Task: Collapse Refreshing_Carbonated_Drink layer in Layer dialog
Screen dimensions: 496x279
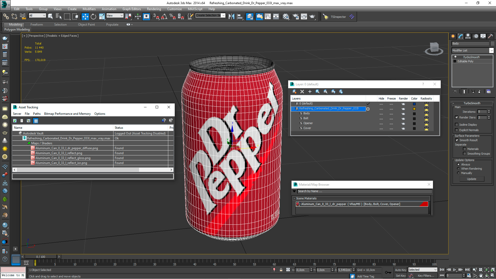Action: click(293, 109)
